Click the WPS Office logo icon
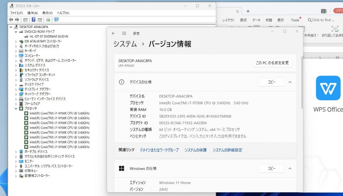 [x=328, y=88]
